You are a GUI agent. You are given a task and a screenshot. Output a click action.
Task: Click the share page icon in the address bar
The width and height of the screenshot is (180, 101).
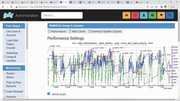pos(152,7)
